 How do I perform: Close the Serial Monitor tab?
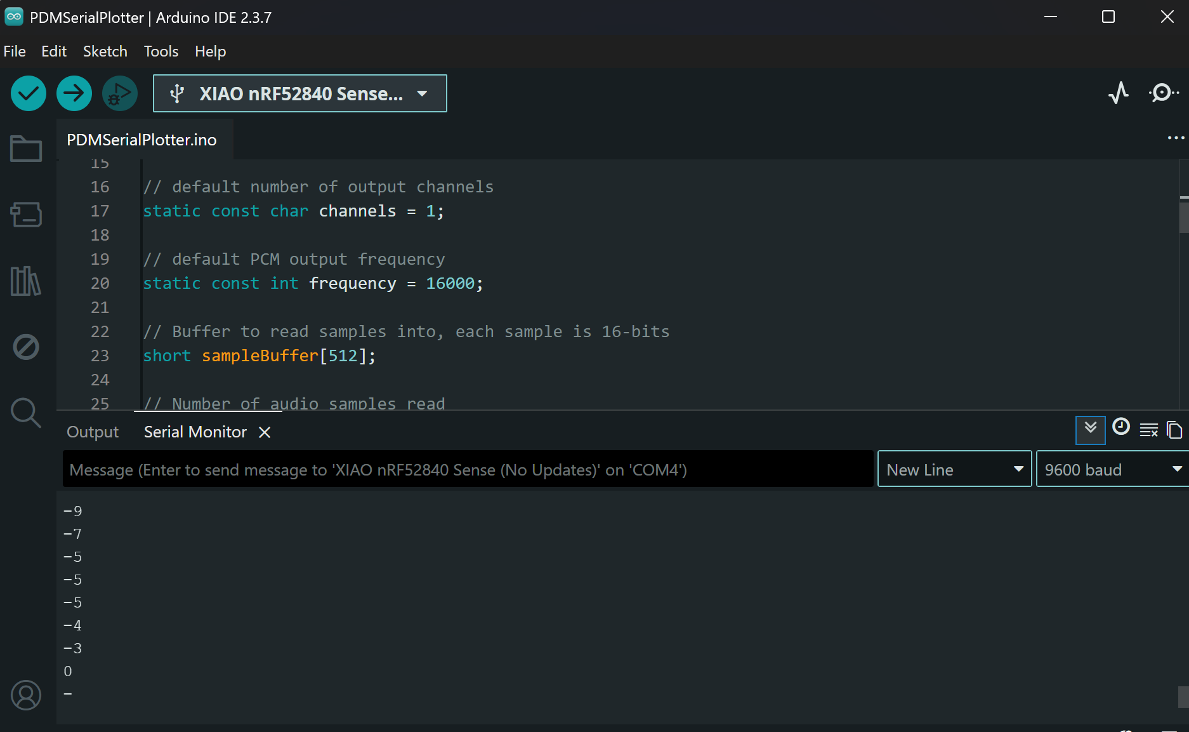click(x=265, y=432)
